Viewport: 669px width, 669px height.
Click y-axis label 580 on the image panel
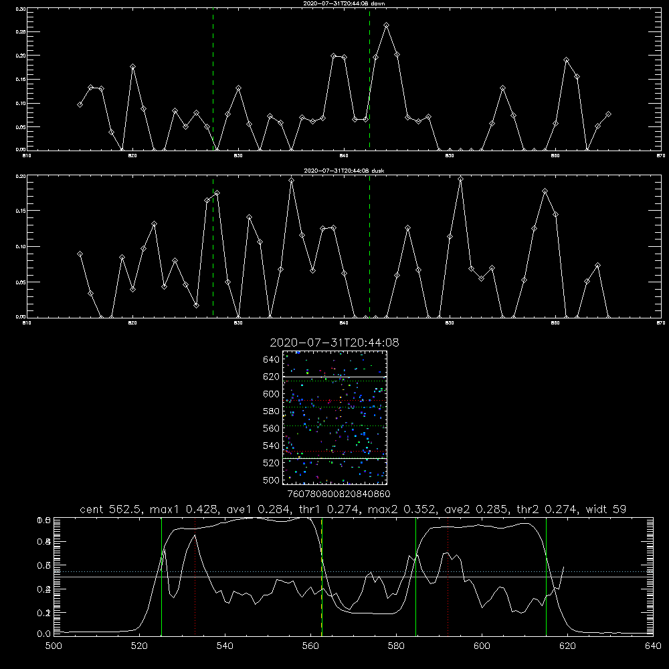coord(272,411)
